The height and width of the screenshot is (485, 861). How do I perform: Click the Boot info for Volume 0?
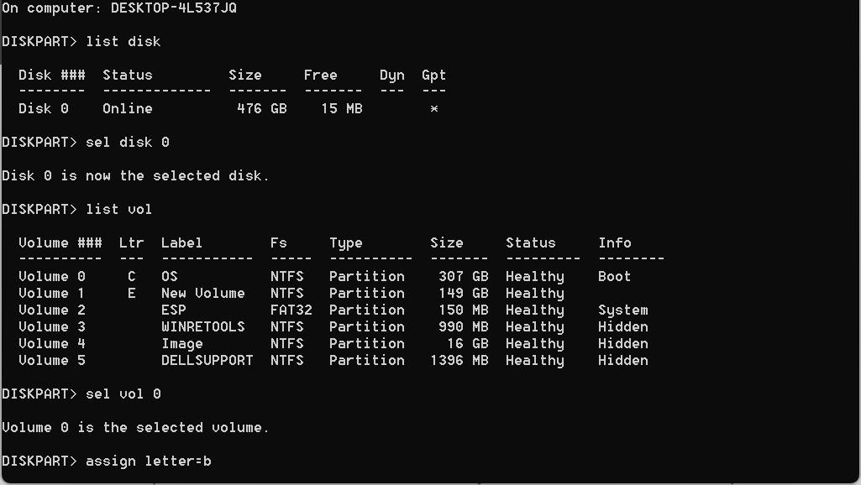pyautogui.click(x=614, y=277)
